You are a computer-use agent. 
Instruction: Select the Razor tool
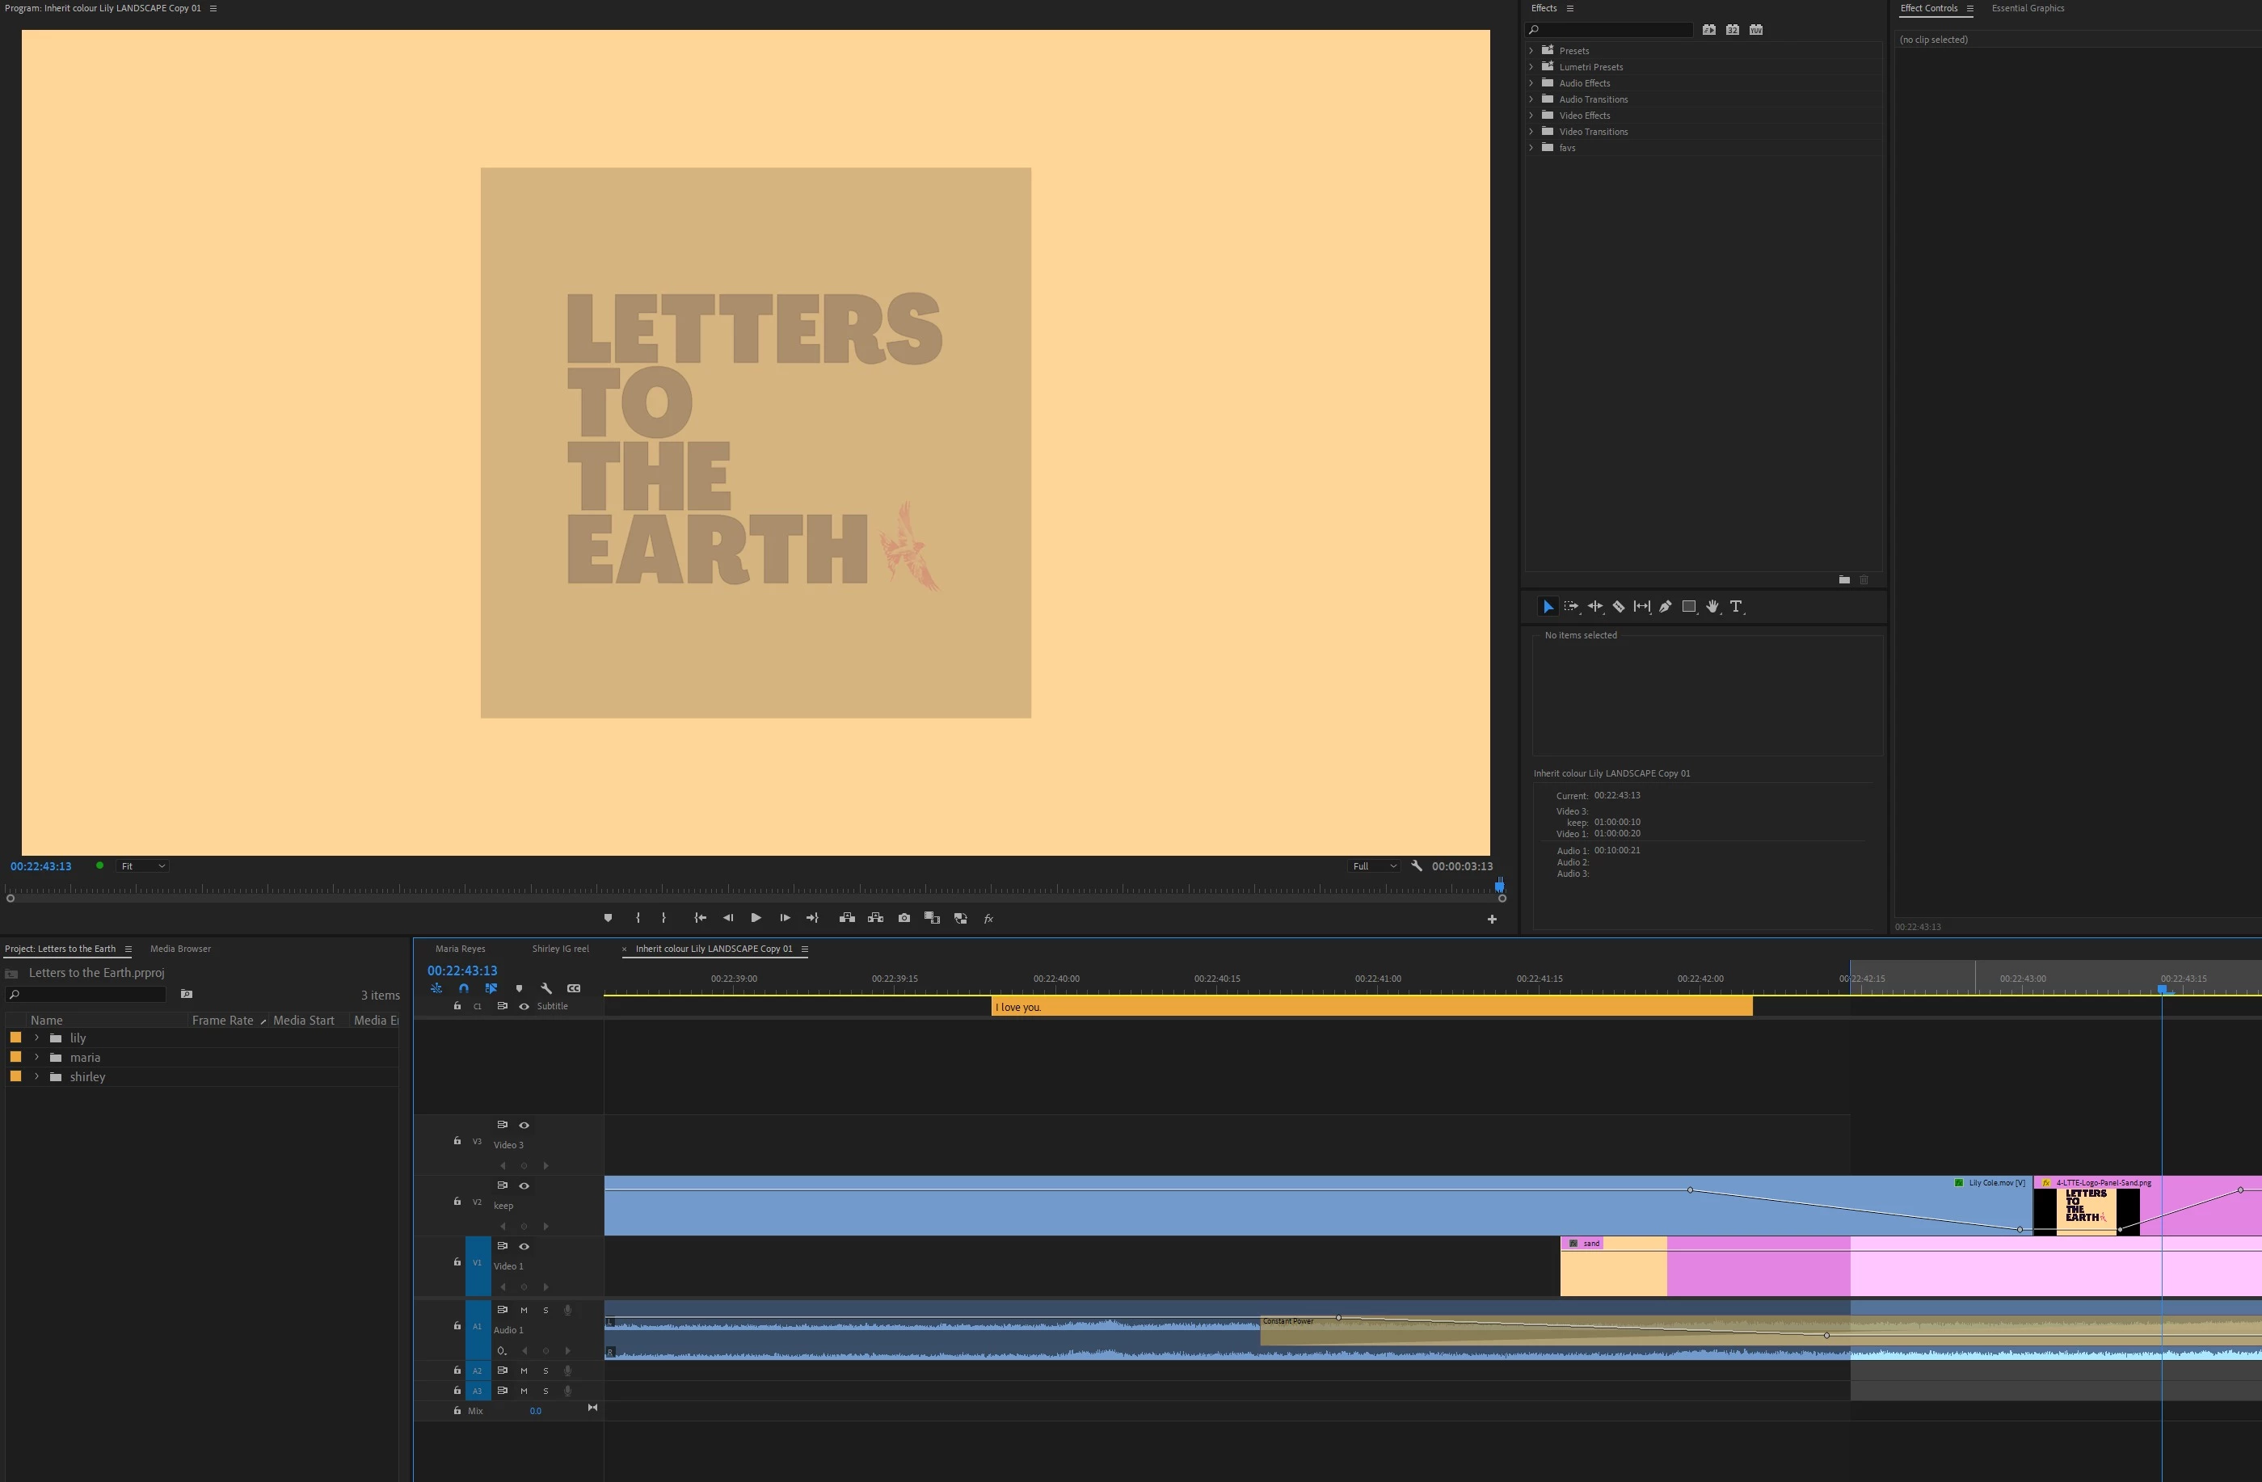tap(1619, 607)
